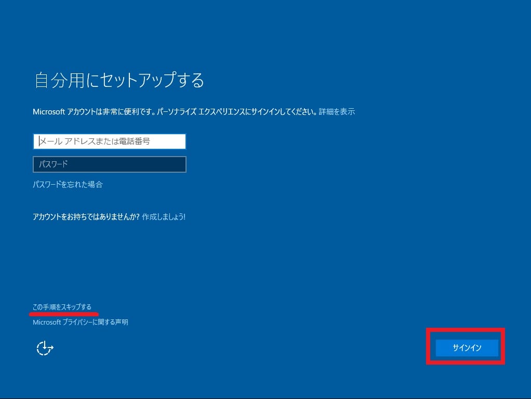Viewport: 531px width, 399px height.
Task: Click この手順をスキップする link
Action: [x=62, y=307]
